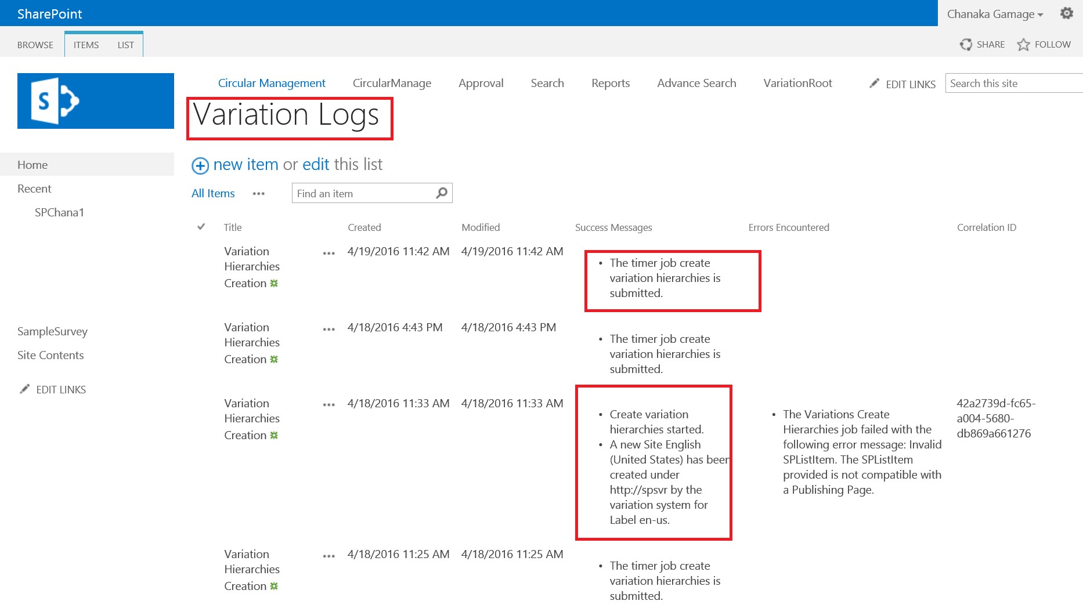Image resolution: width=1083 pixels, height=608 pixels.
Task: Open Site Contents in the left navigation
Action: (50, 355)
